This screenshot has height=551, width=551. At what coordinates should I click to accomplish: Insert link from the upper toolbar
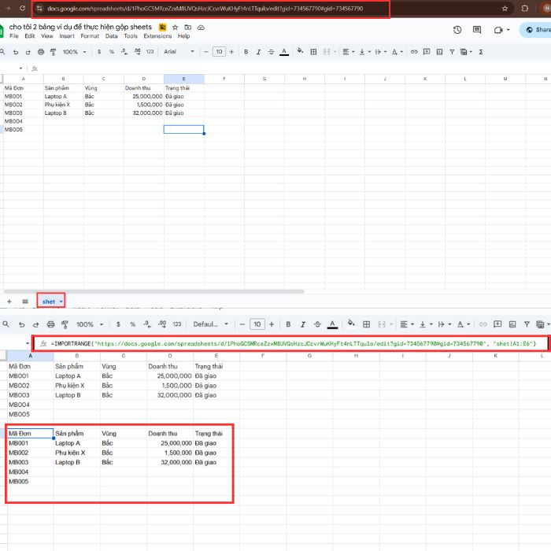point(414,52)
